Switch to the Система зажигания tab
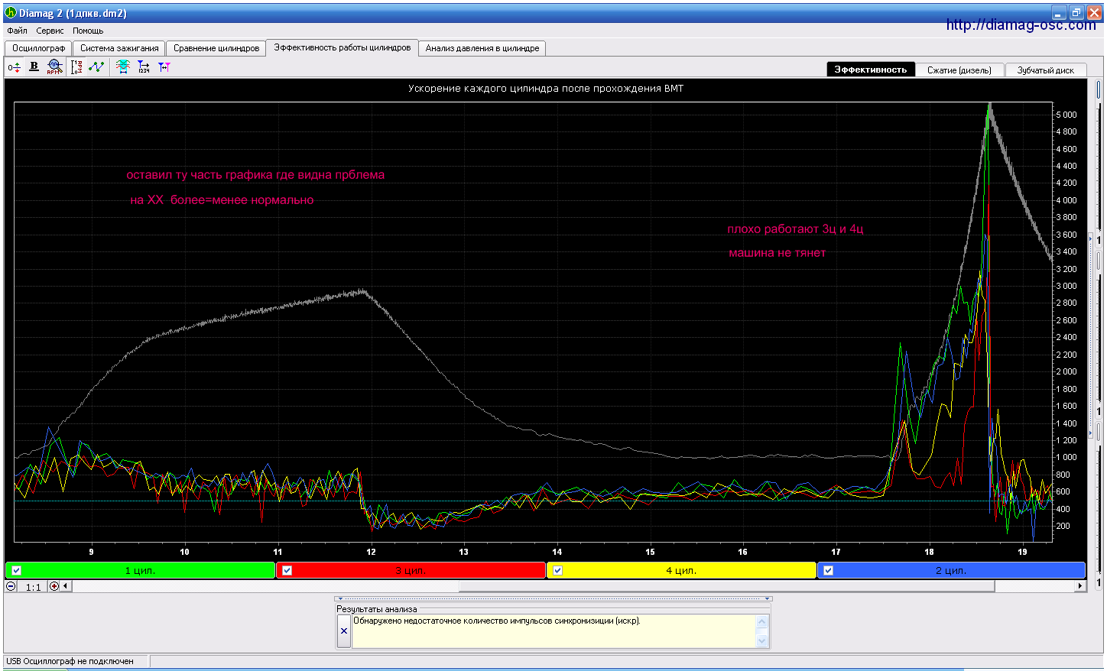 [x=119, y=48]
